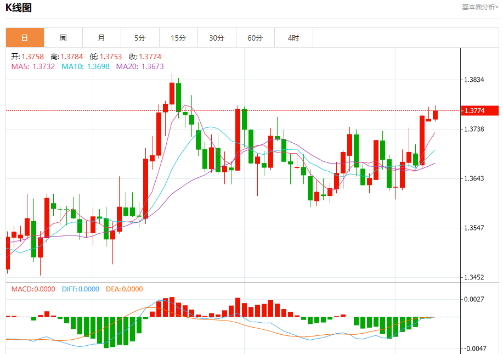The height and width of the screenshot is (354, 503).
Task: Open the 5分 interval tab
Action: 140,38
